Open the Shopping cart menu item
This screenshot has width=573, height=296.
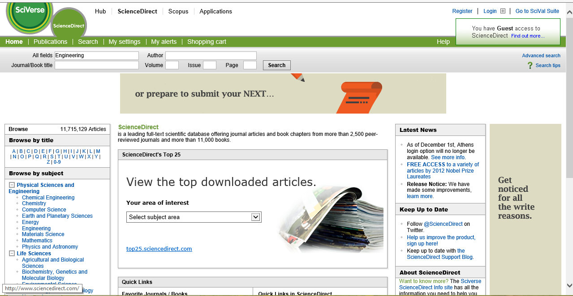[x=207, y=42]
